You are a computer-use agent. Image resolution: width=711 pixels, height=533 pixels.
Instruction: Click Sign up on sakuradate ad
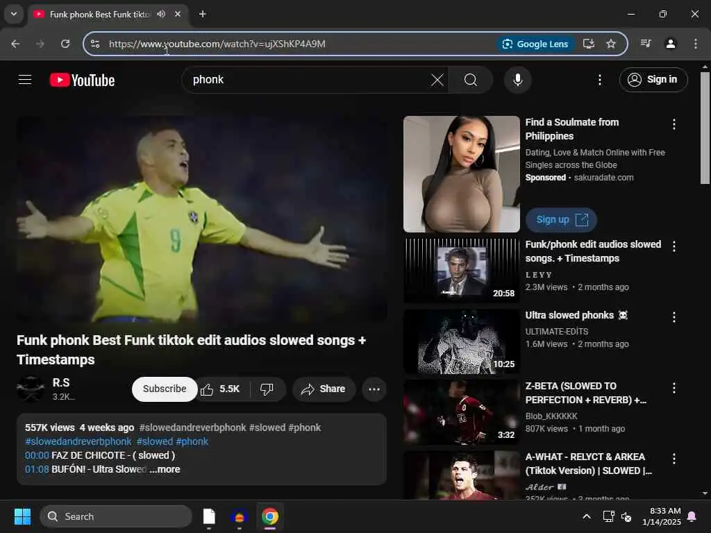pyautogui.click(x=561, y=220)
